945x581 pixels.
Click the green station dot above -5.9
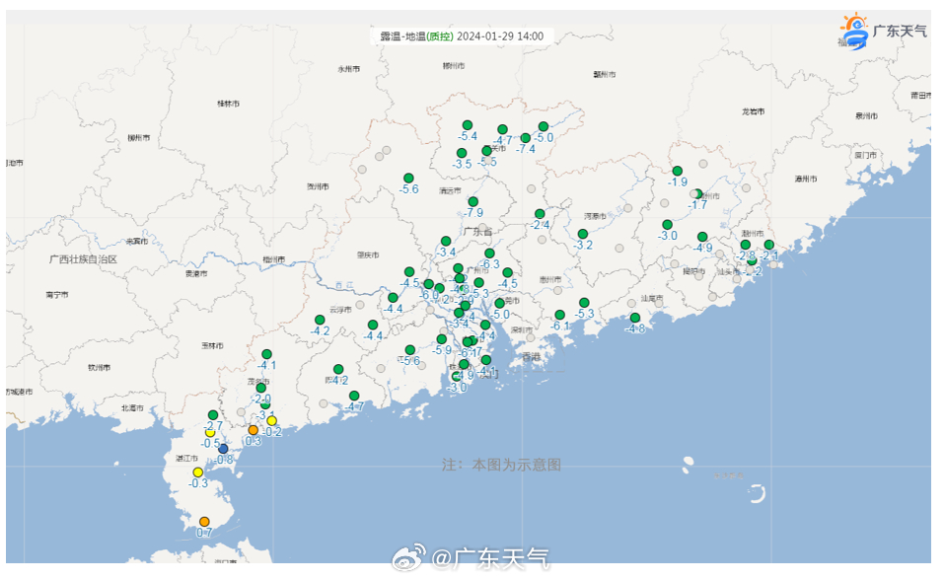click(x=442, y=339)
